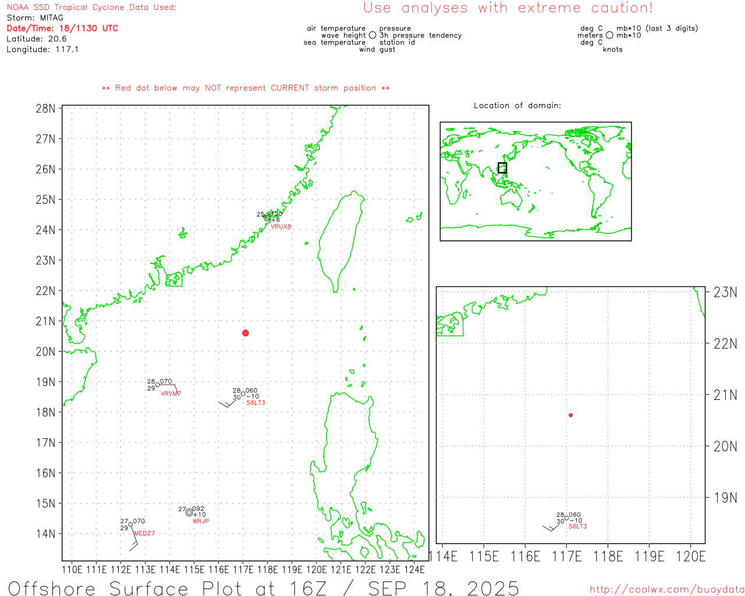
Task: Click 'NOAA SSD Tropical Cyclone Data Used:' heading
Action: [91, 7]
